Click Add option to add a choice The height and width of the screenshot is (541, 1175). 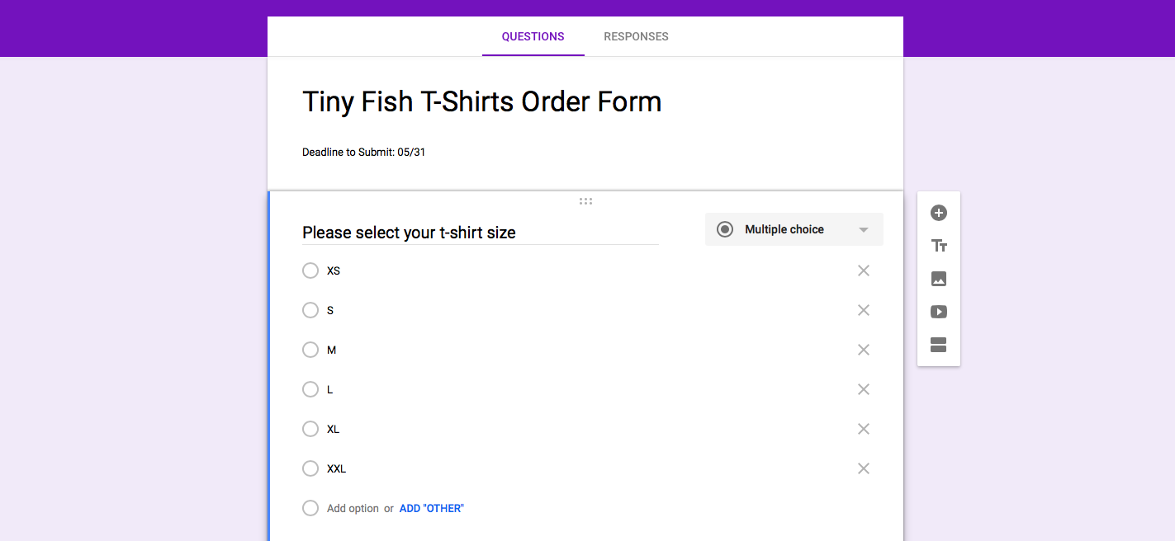353,509
